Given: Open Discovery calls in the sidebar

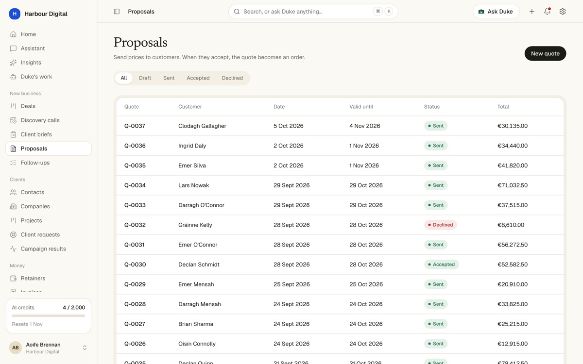Looking at the screenshot, I should coord(49,120).
